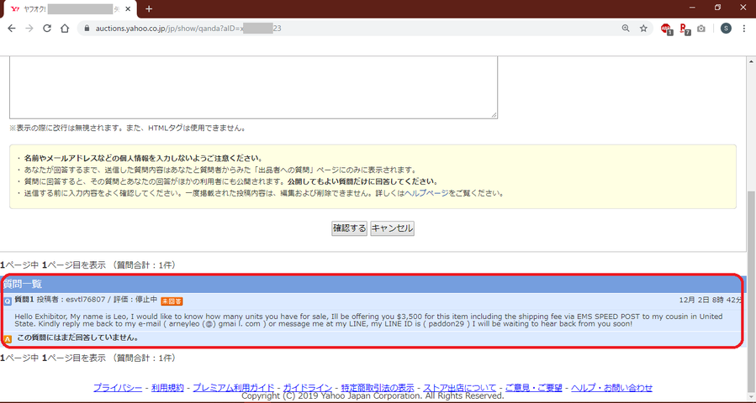Screen dimensions: 756x403
Task: Click the この質問にはまだ回答していません text
Action: pos(77,338)
